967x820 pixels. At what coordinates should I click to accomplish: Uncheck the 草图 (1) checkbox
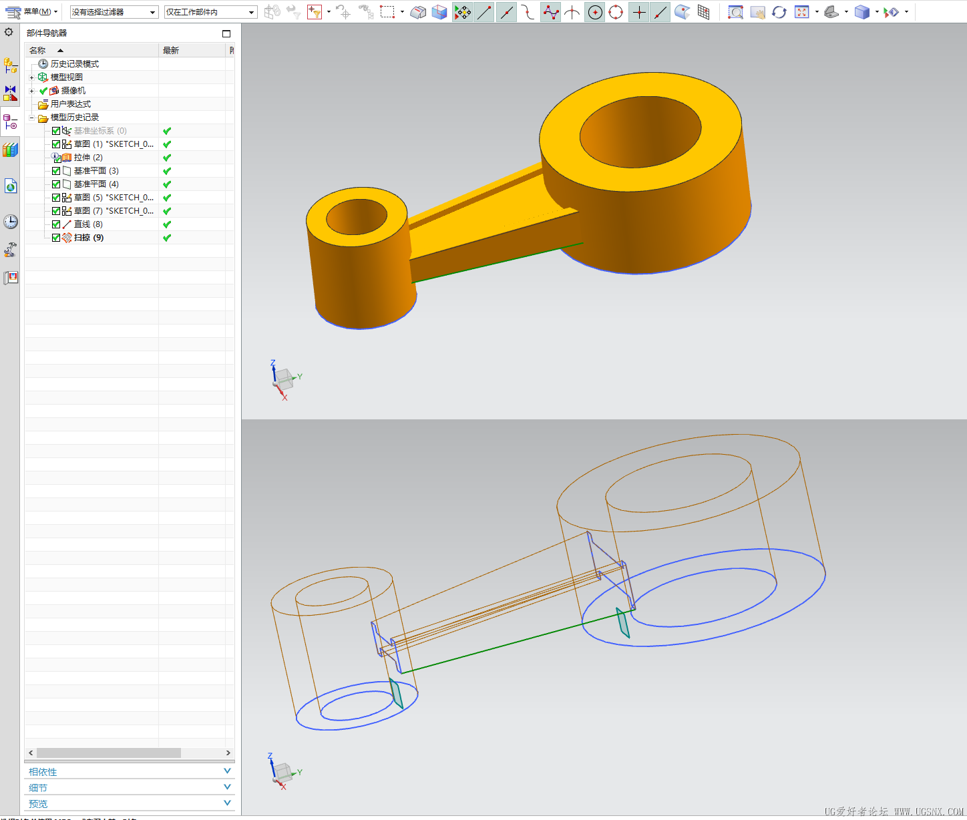pos(56,144)
